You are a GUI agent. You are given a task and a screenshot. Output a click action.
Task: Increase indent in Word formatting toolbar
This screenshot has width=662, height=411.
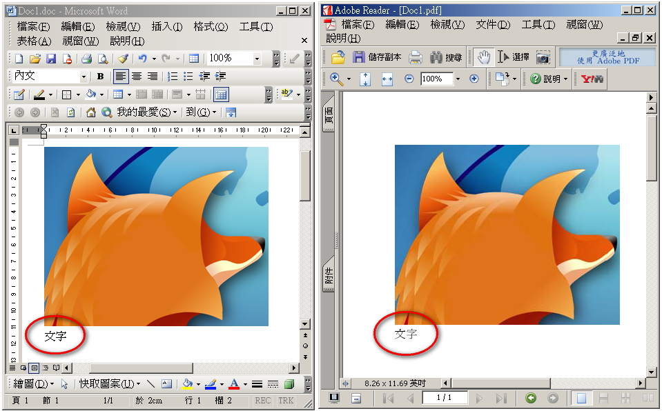(x=220, y=77)
